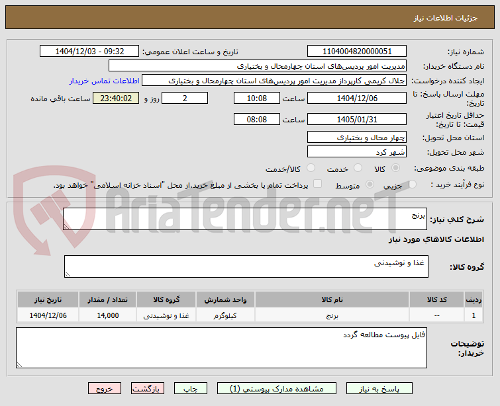Click the شماره نیاز field 1104004820000051
Screen dimensions: 500x406
tap(357, 52)
